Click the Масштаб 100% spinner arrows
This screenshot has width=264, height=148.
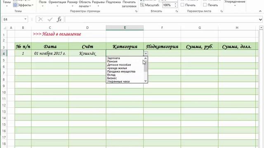tap(175, 5)
